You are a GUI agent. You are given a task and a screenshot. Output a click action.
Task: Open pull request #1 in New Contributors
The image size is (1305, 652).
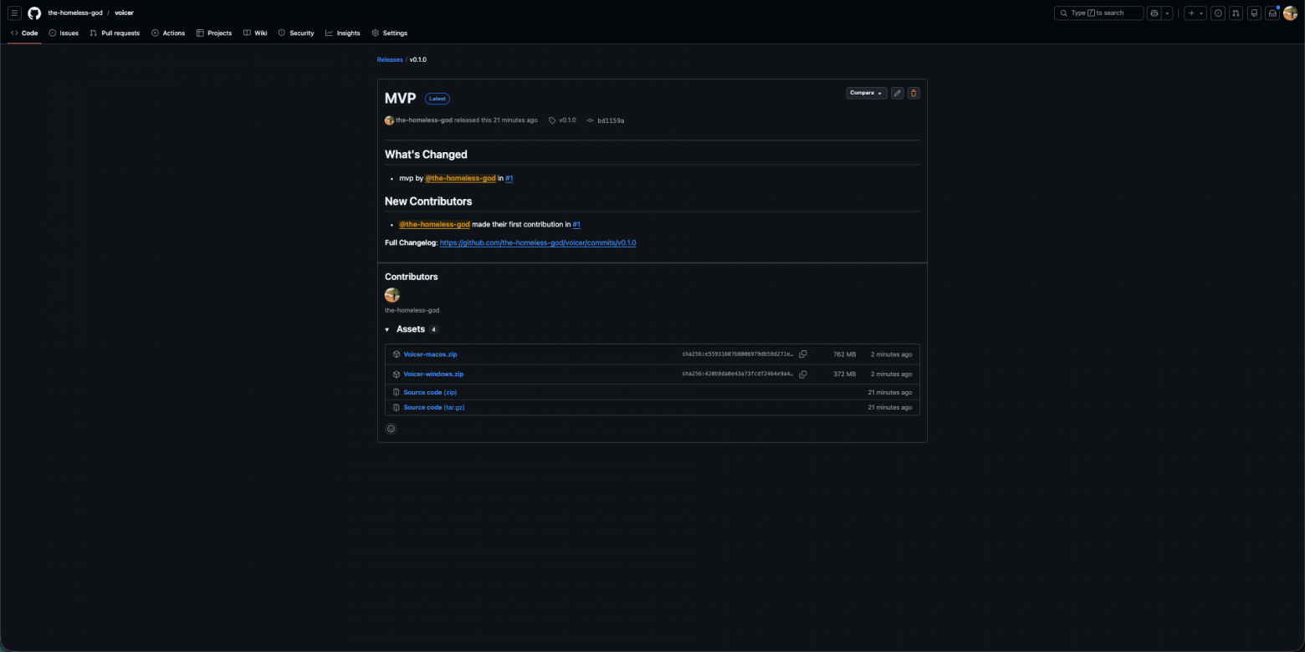pyautogui.click(x=576, y=224)
